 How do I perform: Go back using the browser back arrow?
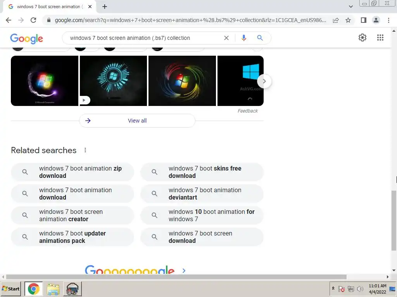[x=9, y=20]
